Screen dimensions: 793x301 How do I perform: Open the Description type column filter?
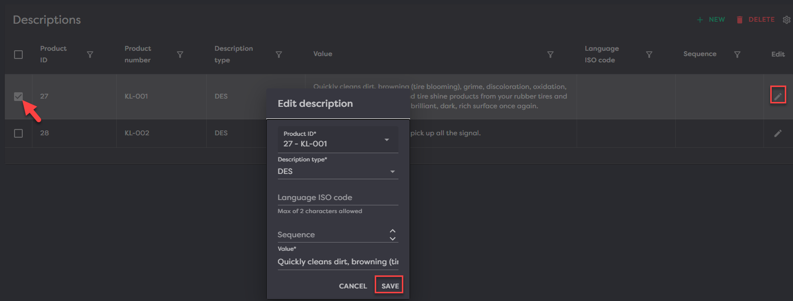click(279, 55)
